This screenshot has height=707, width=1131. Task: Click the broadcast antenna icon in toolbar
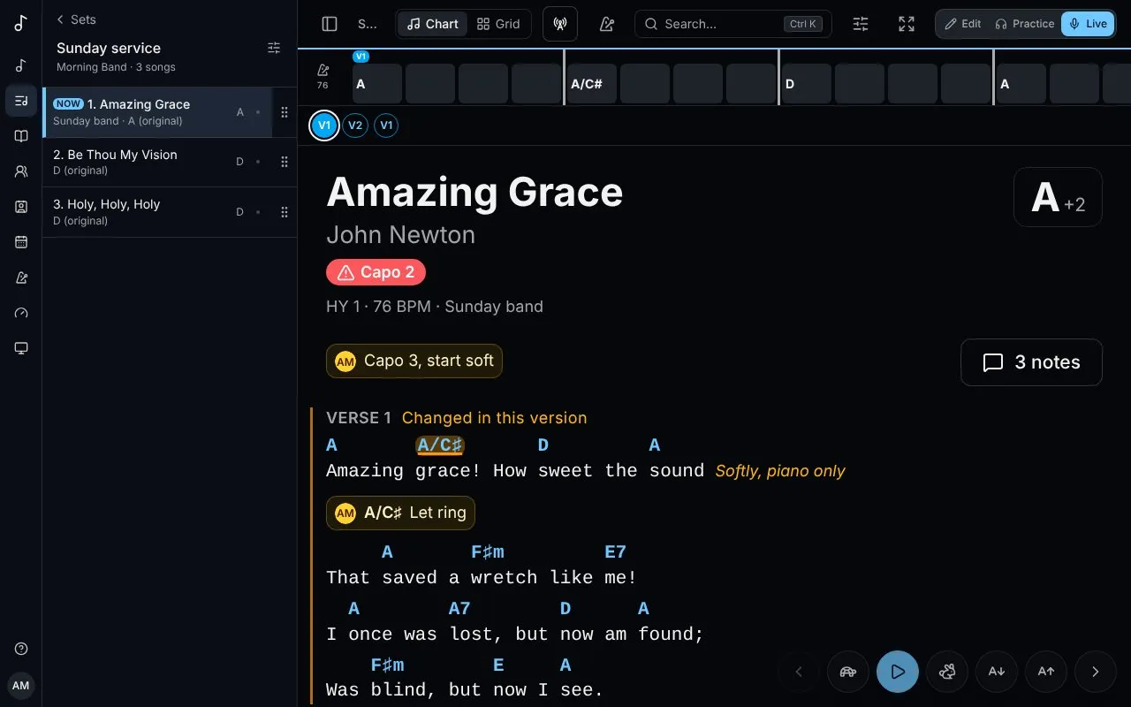pos(560,24)
